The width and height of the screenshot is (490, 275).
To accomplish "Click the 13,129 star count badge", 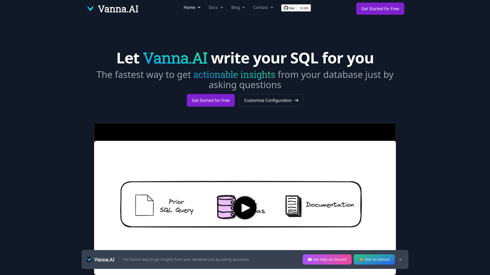I will (x=303, y=8).
